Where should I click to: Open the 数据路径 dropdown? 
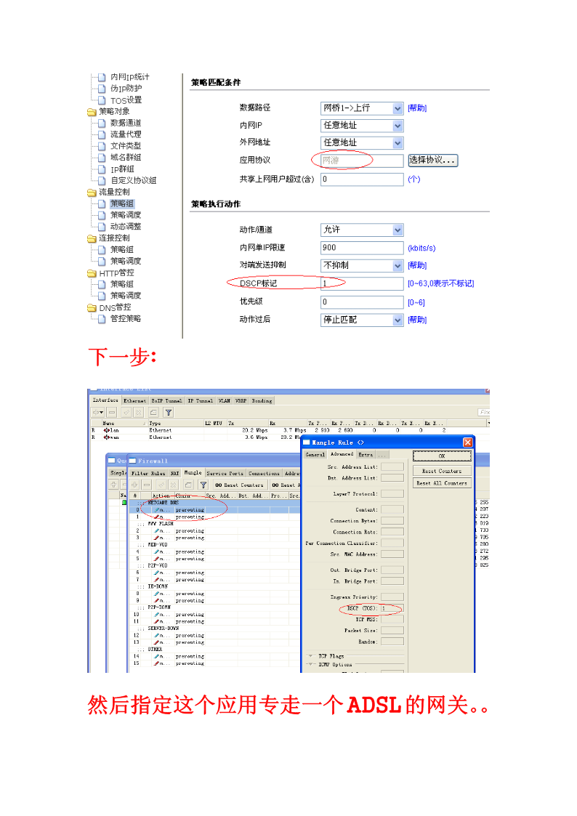pos(398,108)
